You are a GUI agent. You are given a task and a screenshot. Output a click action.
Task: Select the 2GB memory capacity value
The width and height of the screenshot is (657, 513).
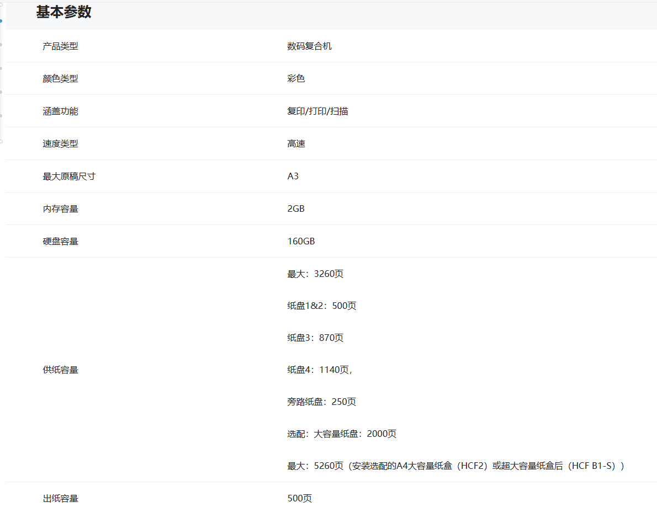(x=296, y=209)
